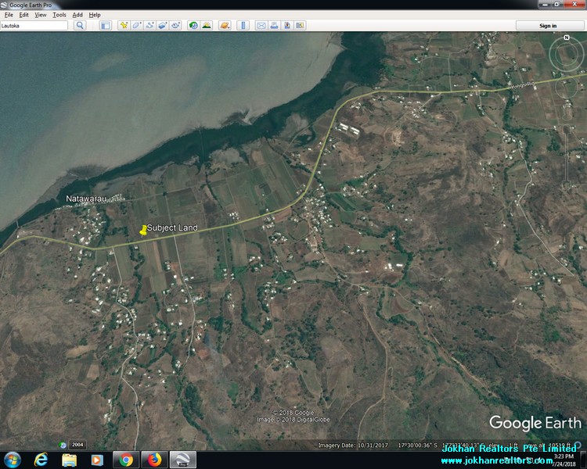Click the Sign in button
Image resolution: width=587 pixels, height=469 pixels.
(x=549, y=25)
